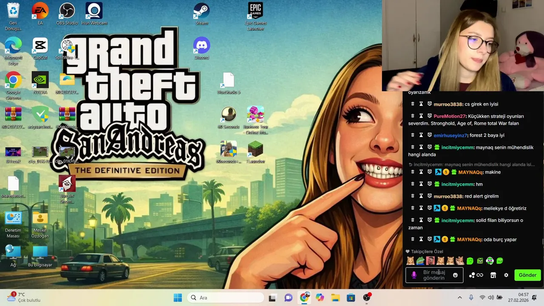Image resolution: width=544 pixels, height=306 pixels.
Task: Open the notification bell in the system tray
Action: click(535, 297)
